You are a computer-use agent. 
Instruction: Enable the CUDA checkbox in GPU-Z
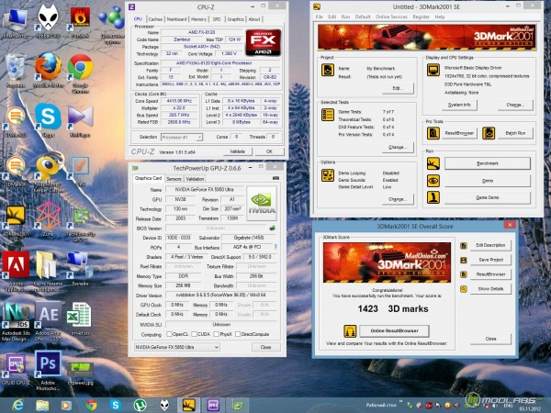pyautogui.click(x=194, y=334)
